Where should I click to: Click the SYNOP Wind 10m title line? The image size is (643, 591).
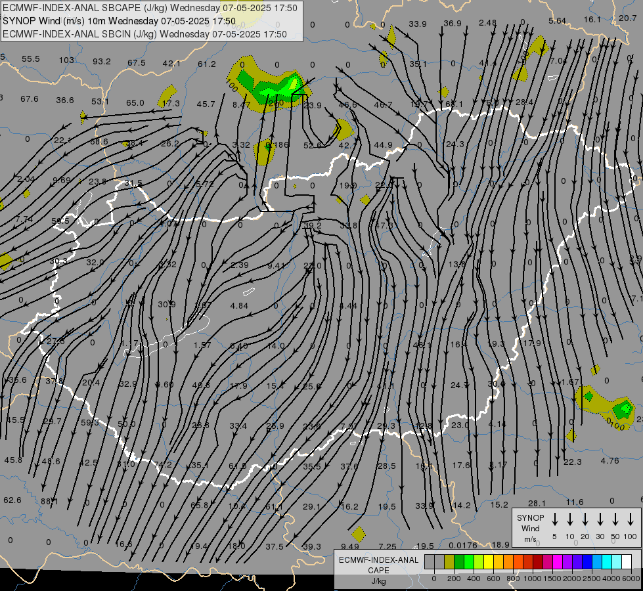point(119,21)
